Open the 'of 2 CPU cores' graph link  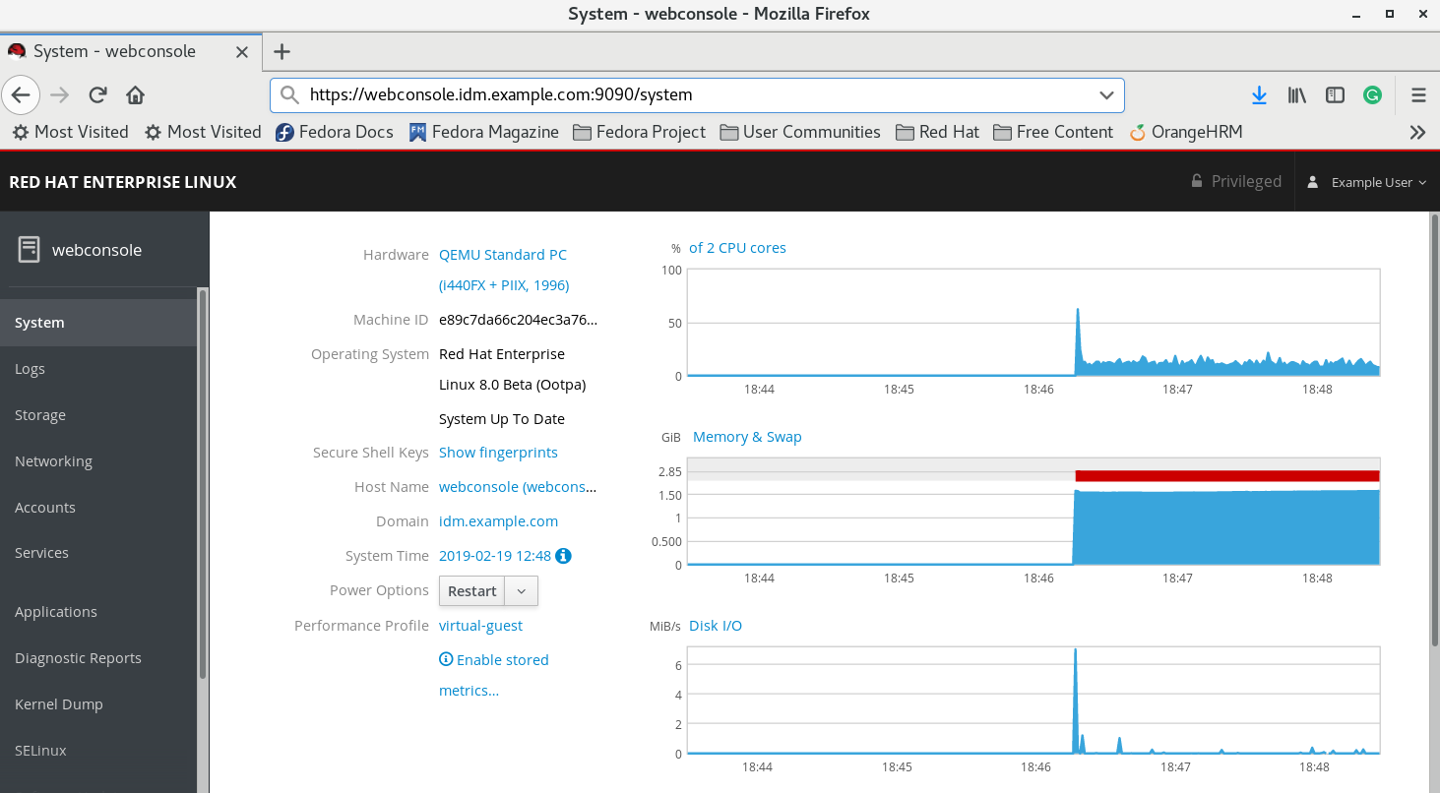(x=737, y=248)
